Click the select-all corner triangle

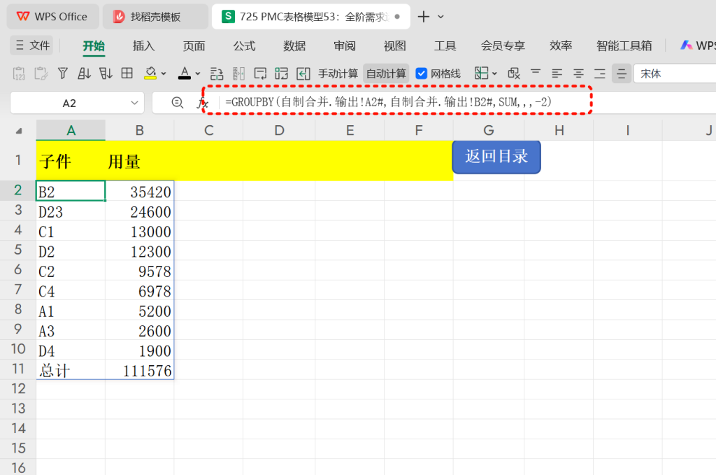(x=19, y=131)
